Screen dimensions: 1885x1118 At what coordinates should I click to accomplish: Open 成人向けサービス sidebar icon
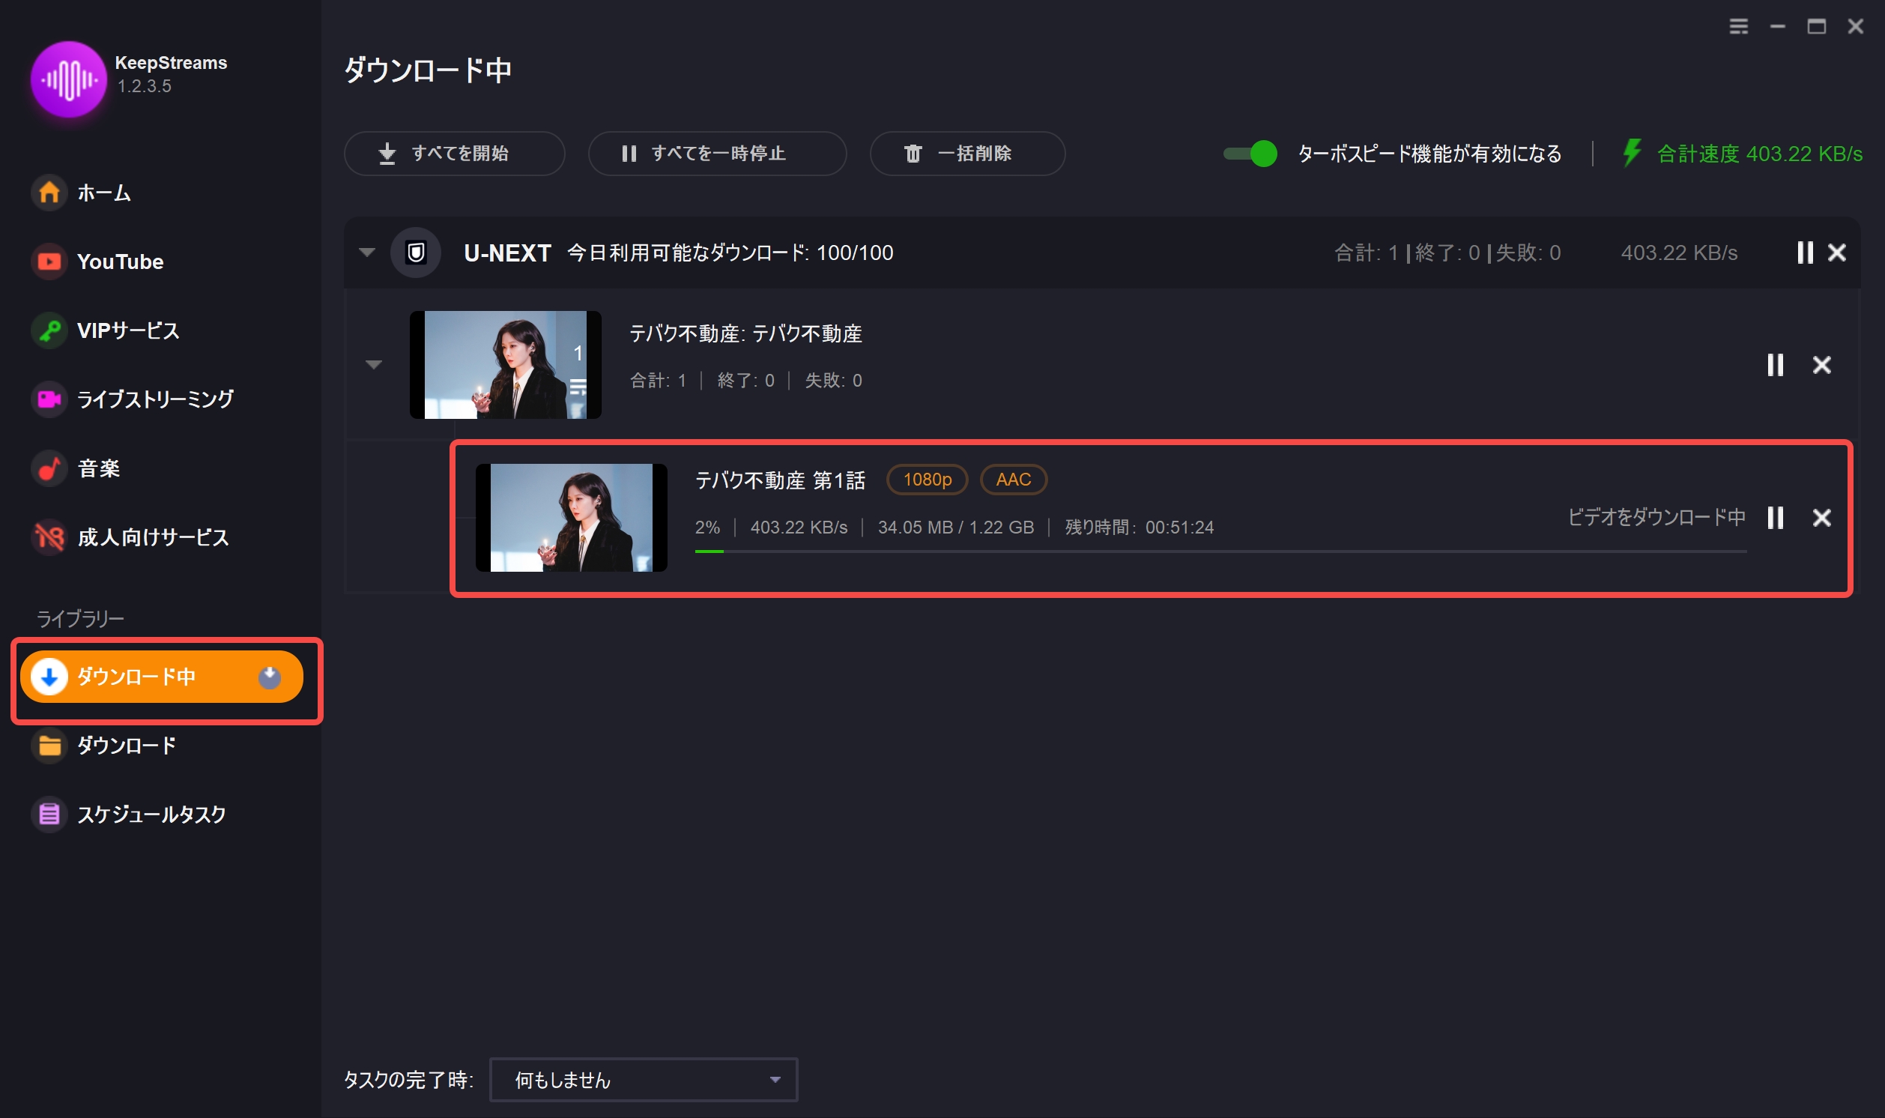[x=49, y=537]
